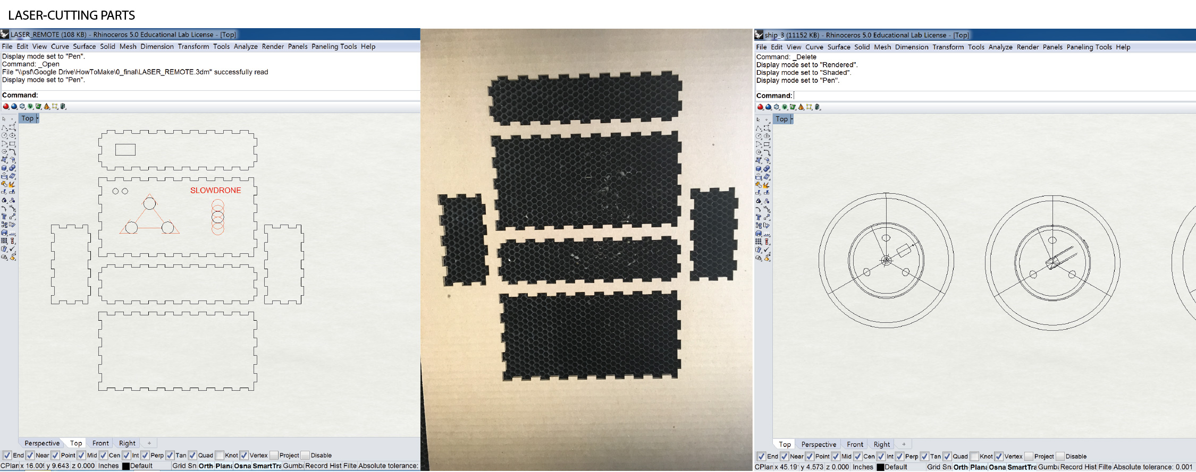Image resolution: width=1196 pixels, height=472 pixels.
Task: Select the Boolean Union spheres tool in LASER_REMOTE
Action: tap(12, 167)
